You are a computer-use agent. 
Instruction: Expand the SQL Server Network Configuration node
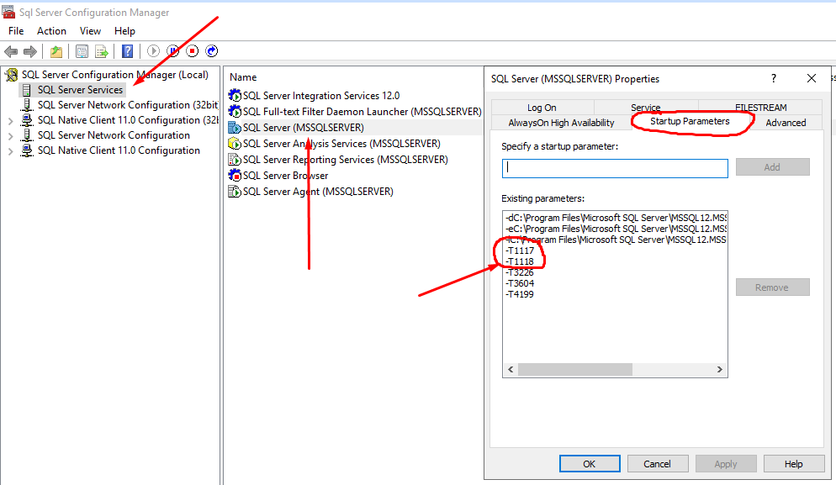tap(10, 136)
